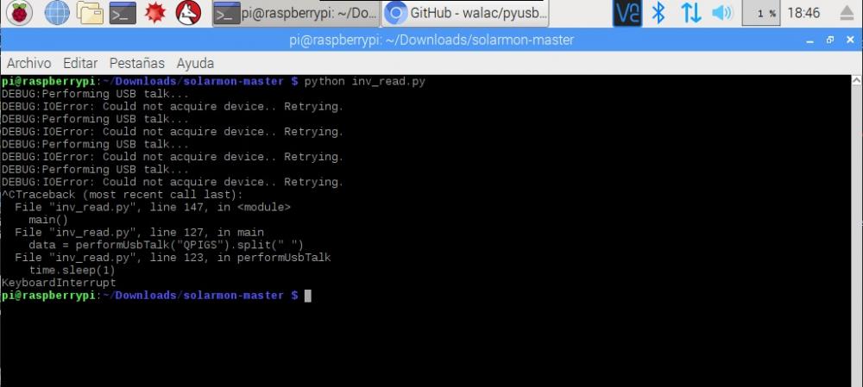Image resolution: width=863 pixels, height=387 pixels.
Task: Switch to the GitHub walac/pyusb browser window
Action: click(466, 13)
